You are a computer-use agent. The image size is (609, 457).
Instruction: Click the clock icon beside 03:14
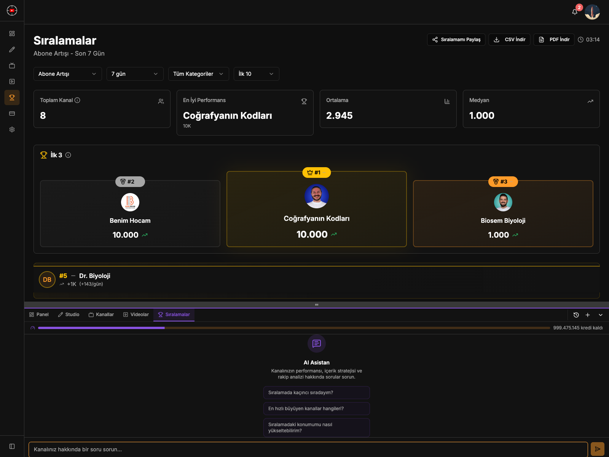click(581, 40)
